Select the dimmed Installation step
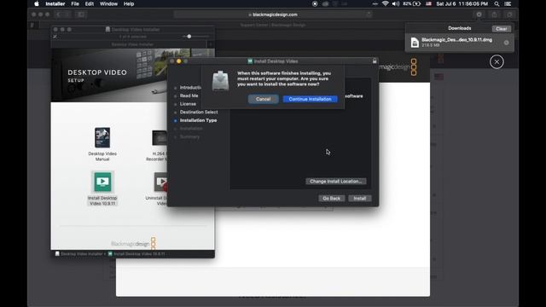 pos(191,129)
